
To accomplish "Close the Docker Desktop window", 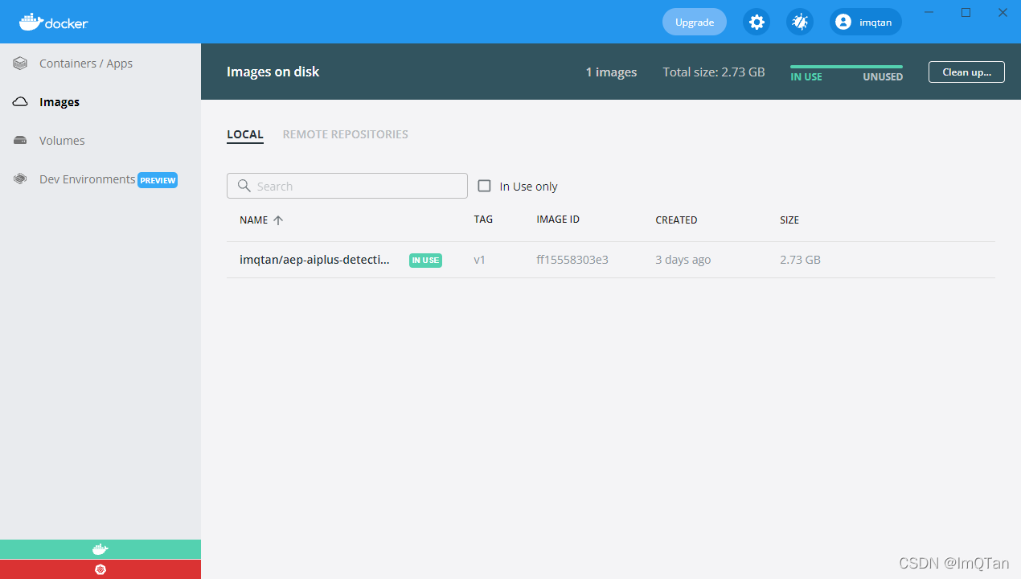I will pyautogui.click(x=1003, y=12).
